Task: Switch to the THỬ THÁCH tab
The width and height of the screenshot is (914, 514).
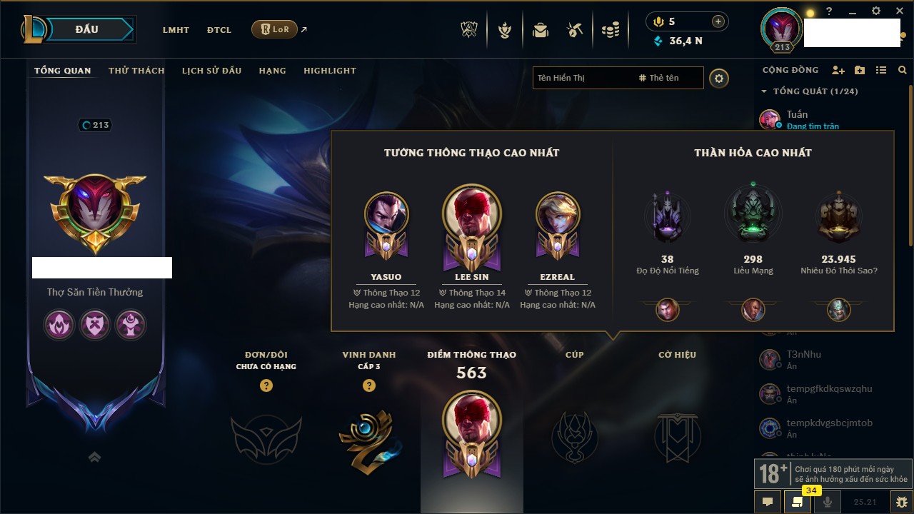Action: [x=136, y=71]
